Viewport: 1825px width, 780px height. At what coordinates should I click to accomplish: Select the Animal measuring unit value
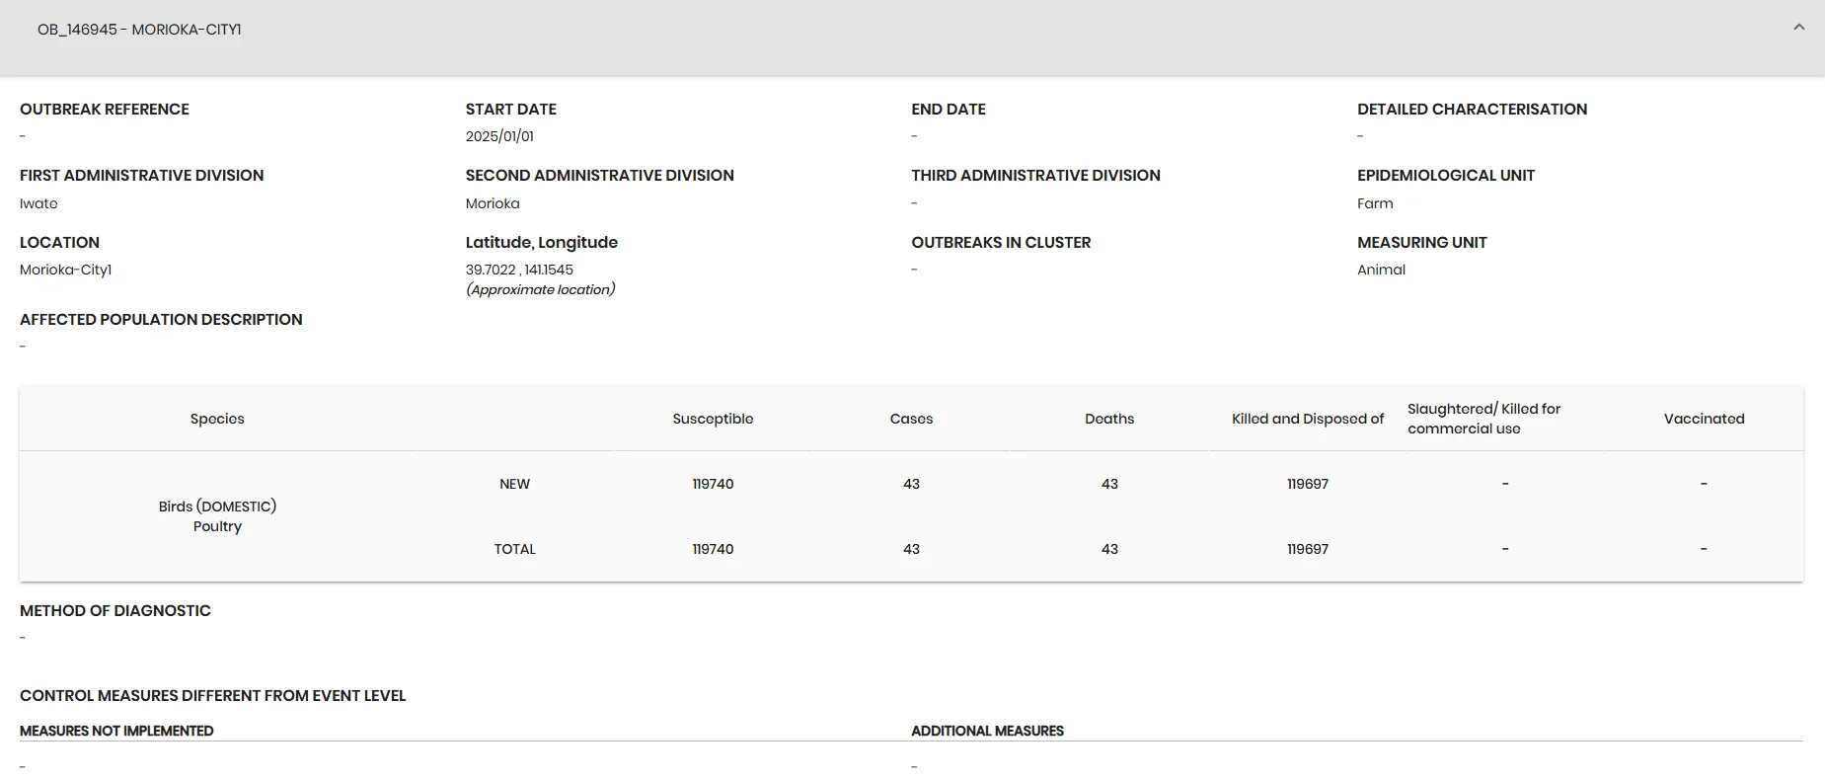tap(1381, 270)
